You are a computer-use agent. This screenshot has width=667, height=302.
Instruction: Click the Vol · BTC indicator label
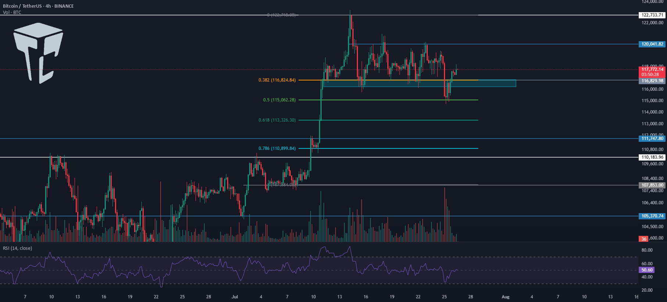(x=12, y=12)
